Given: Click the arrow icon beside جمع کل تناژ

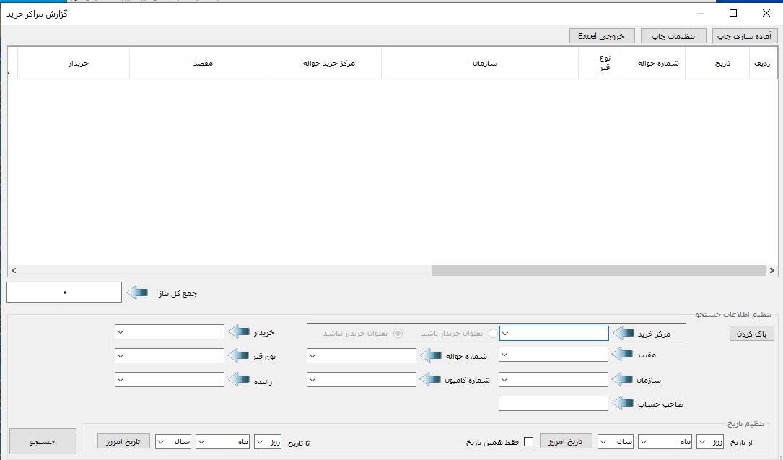Looking at the screenshot, I should 139,292.
